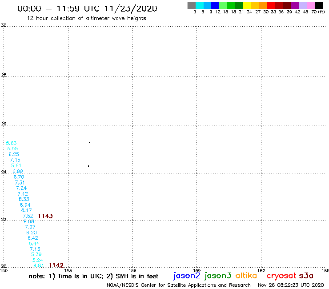329x289 pixels.
Task: Select the 7.31 wave height value
Action: (20, 183)
